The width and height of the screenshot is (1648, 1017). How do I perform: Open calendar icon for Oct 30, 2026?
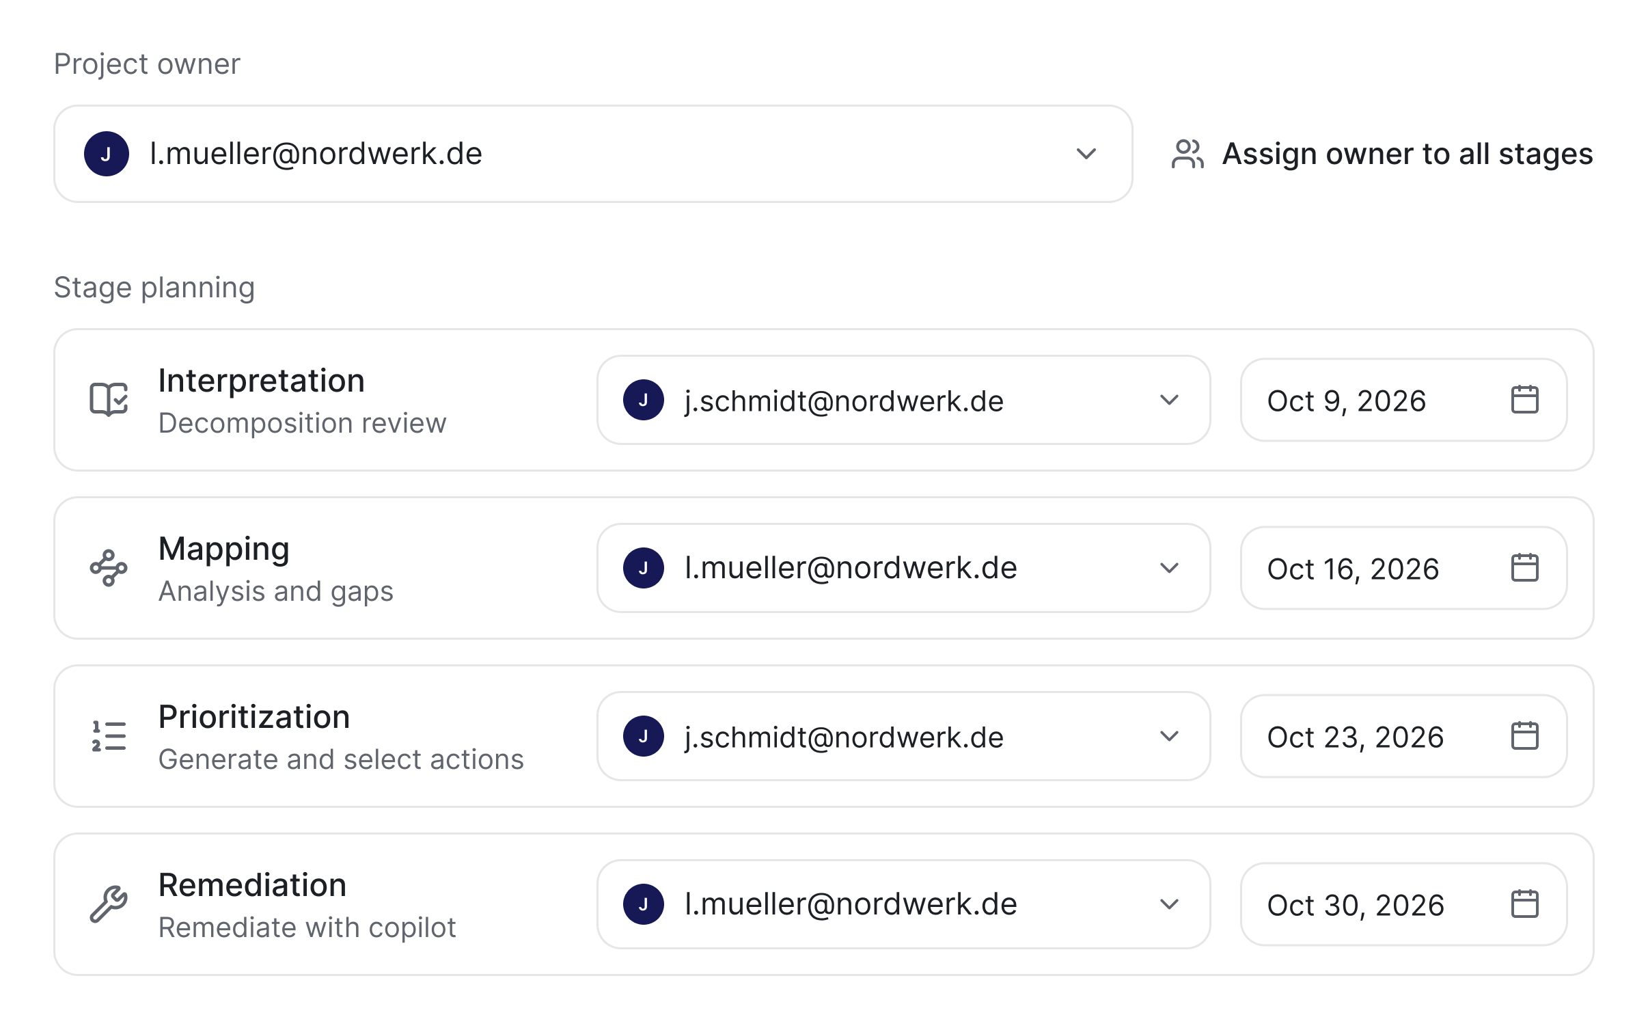(x=1524, y=904)
